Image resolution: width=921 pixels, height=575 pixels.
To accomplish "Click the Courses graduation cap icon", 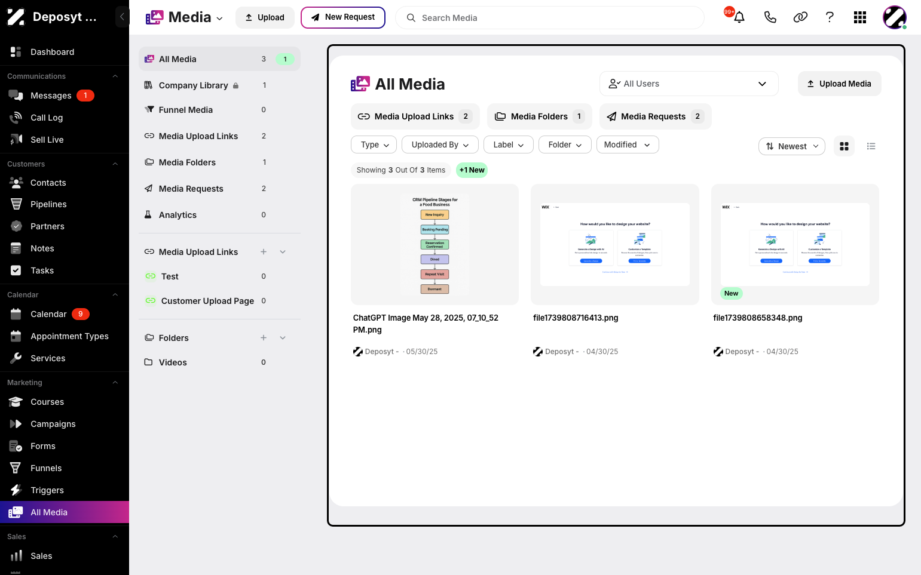I will tap(16, 402).
